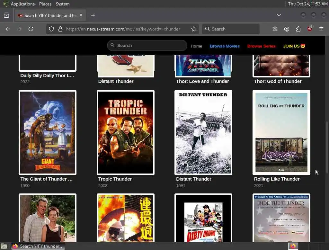
Task: Click the Distant Thunder title above 1981
Action: pos(194,179)
